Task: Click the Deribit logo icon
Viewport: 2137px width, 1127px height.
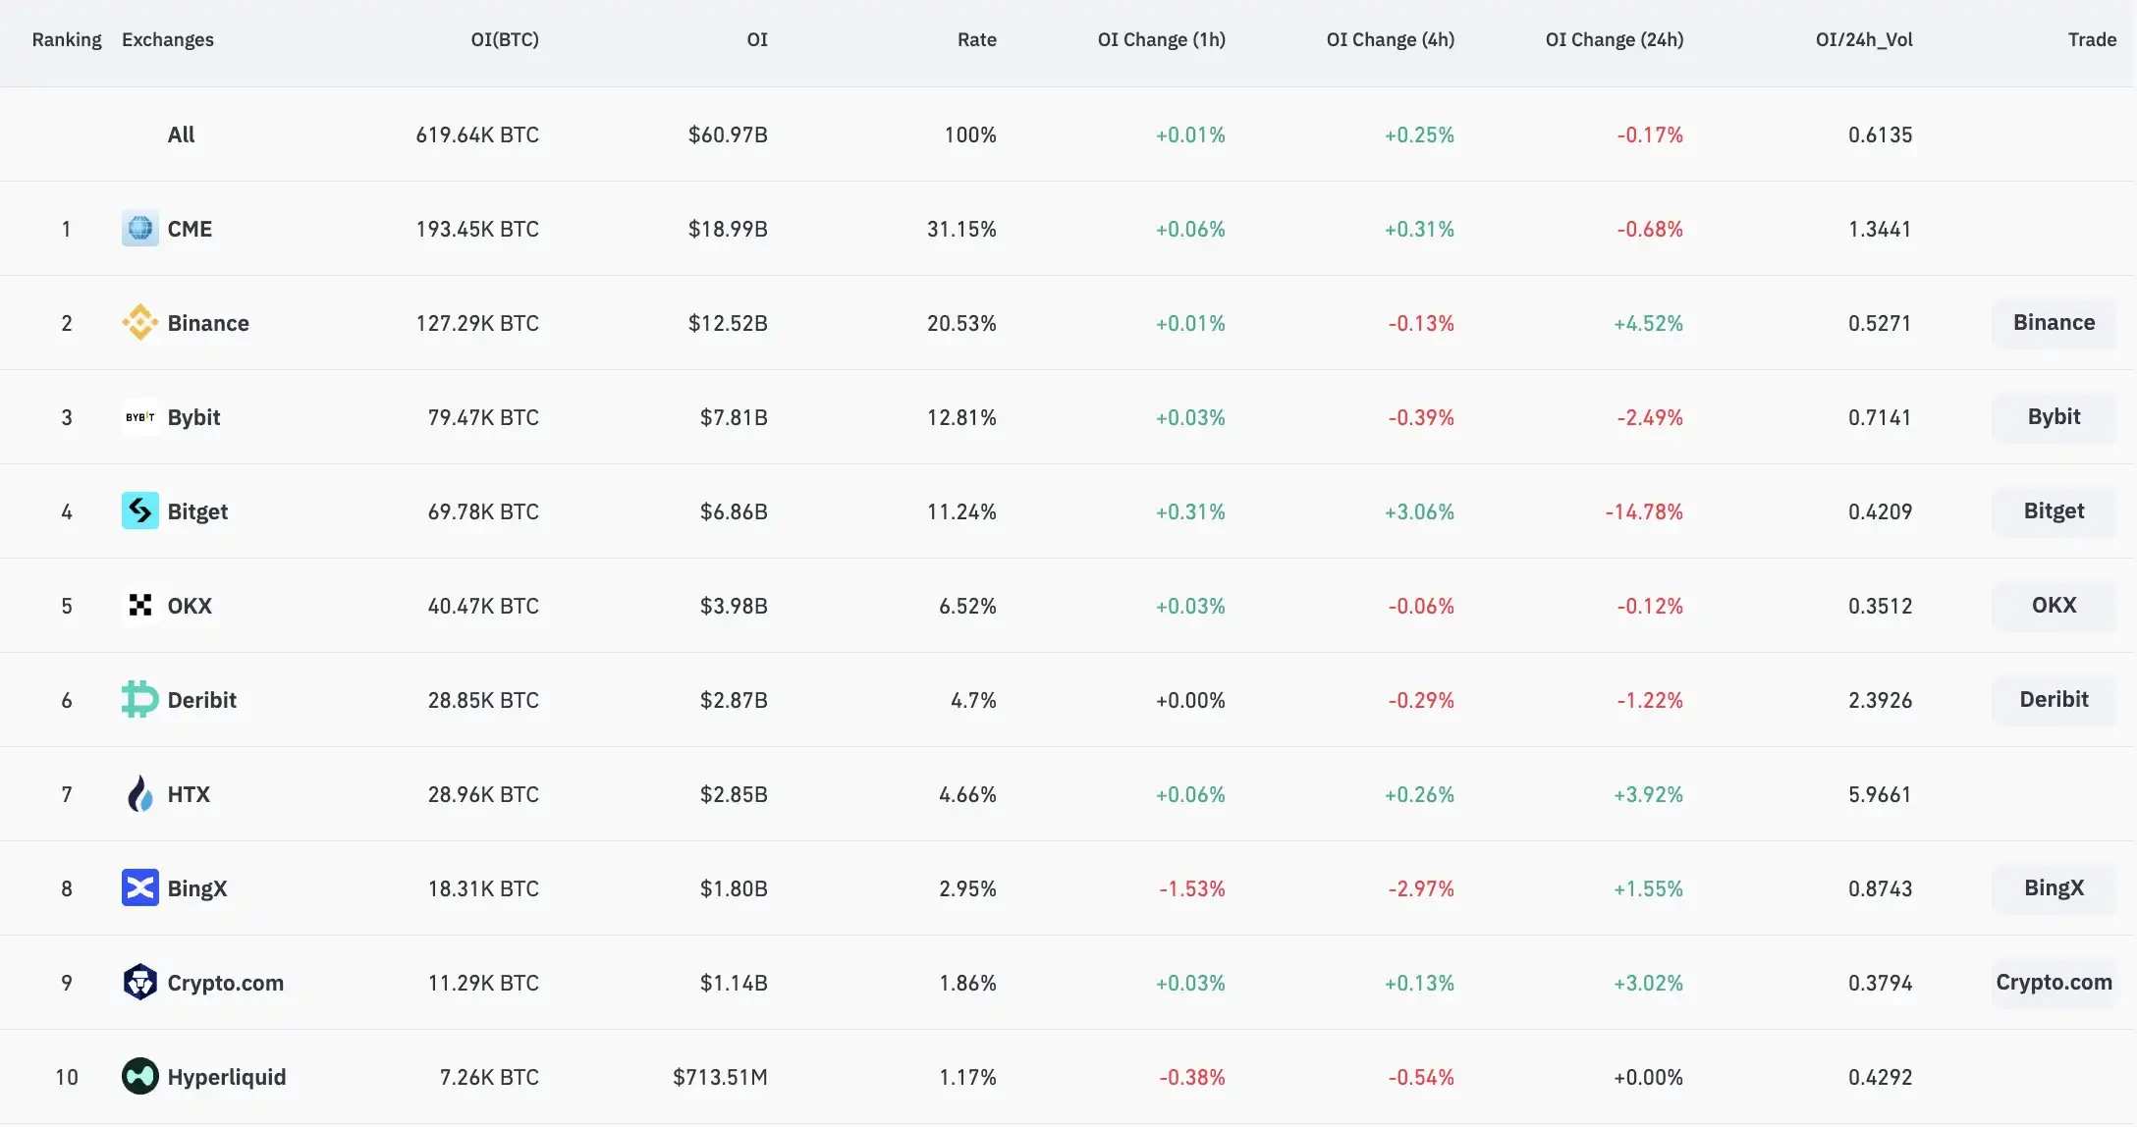Action: click(140, 700)
